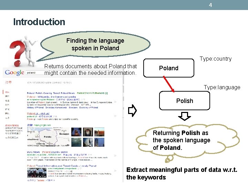Close FastestChrome Refinements with [x]

click(x=106, y=93)
